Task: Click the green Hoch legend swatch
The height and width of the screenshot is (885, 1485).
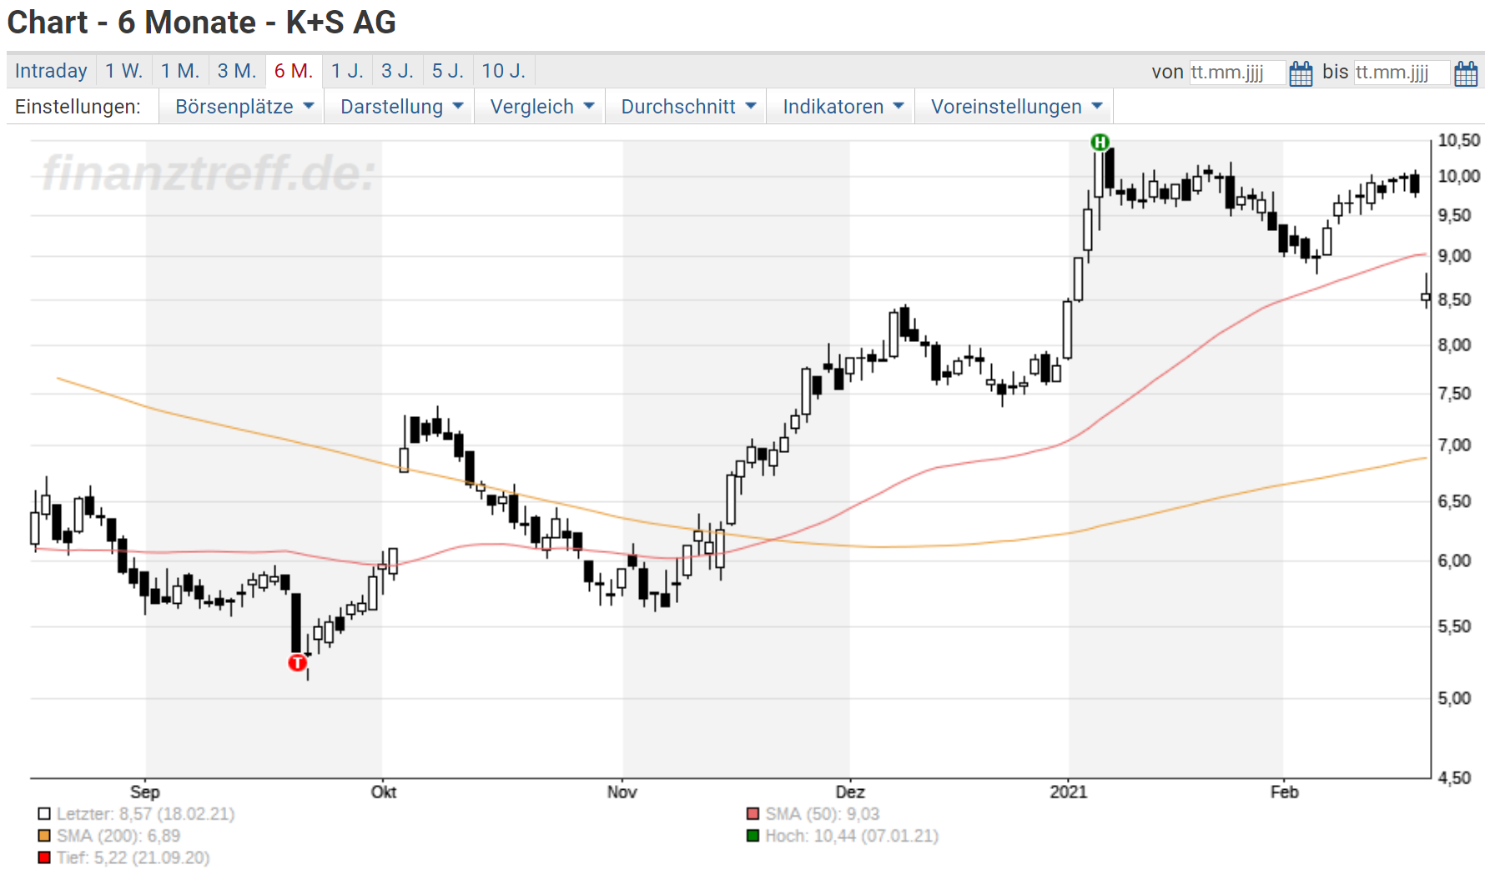Action: (753, 836)
